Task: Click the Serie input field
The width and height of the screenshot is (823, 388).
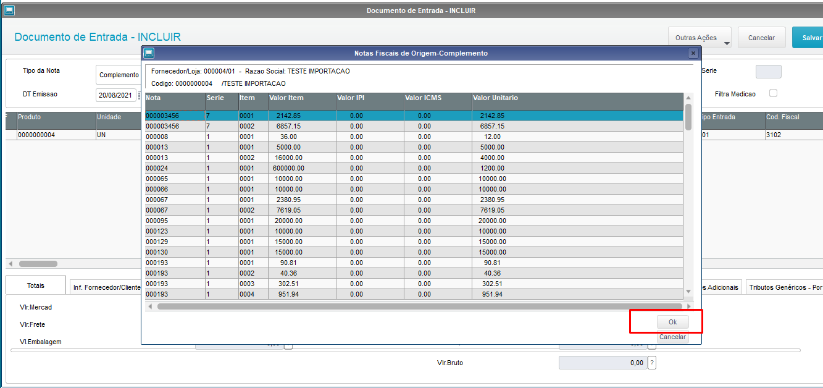Action: (x=768, y=72)
